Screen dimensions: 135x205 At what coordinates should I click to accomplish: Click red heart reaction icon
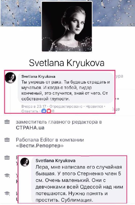(x=49, y=111)
